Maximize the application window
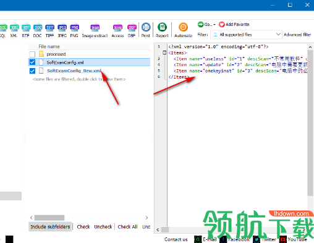This screenshot has height=243, width=314. 290,5
